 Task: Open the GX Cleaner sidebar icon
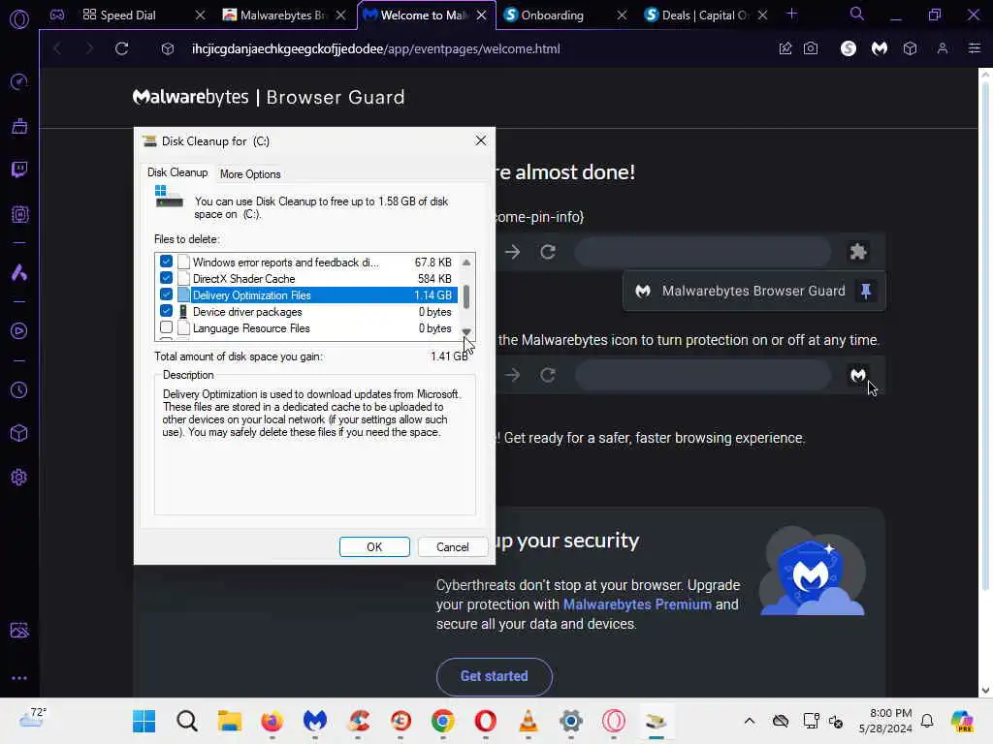pyautogui.click(x=19, y=126)
